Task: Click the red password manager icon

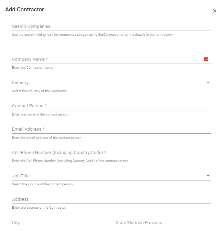Action: 206,59
